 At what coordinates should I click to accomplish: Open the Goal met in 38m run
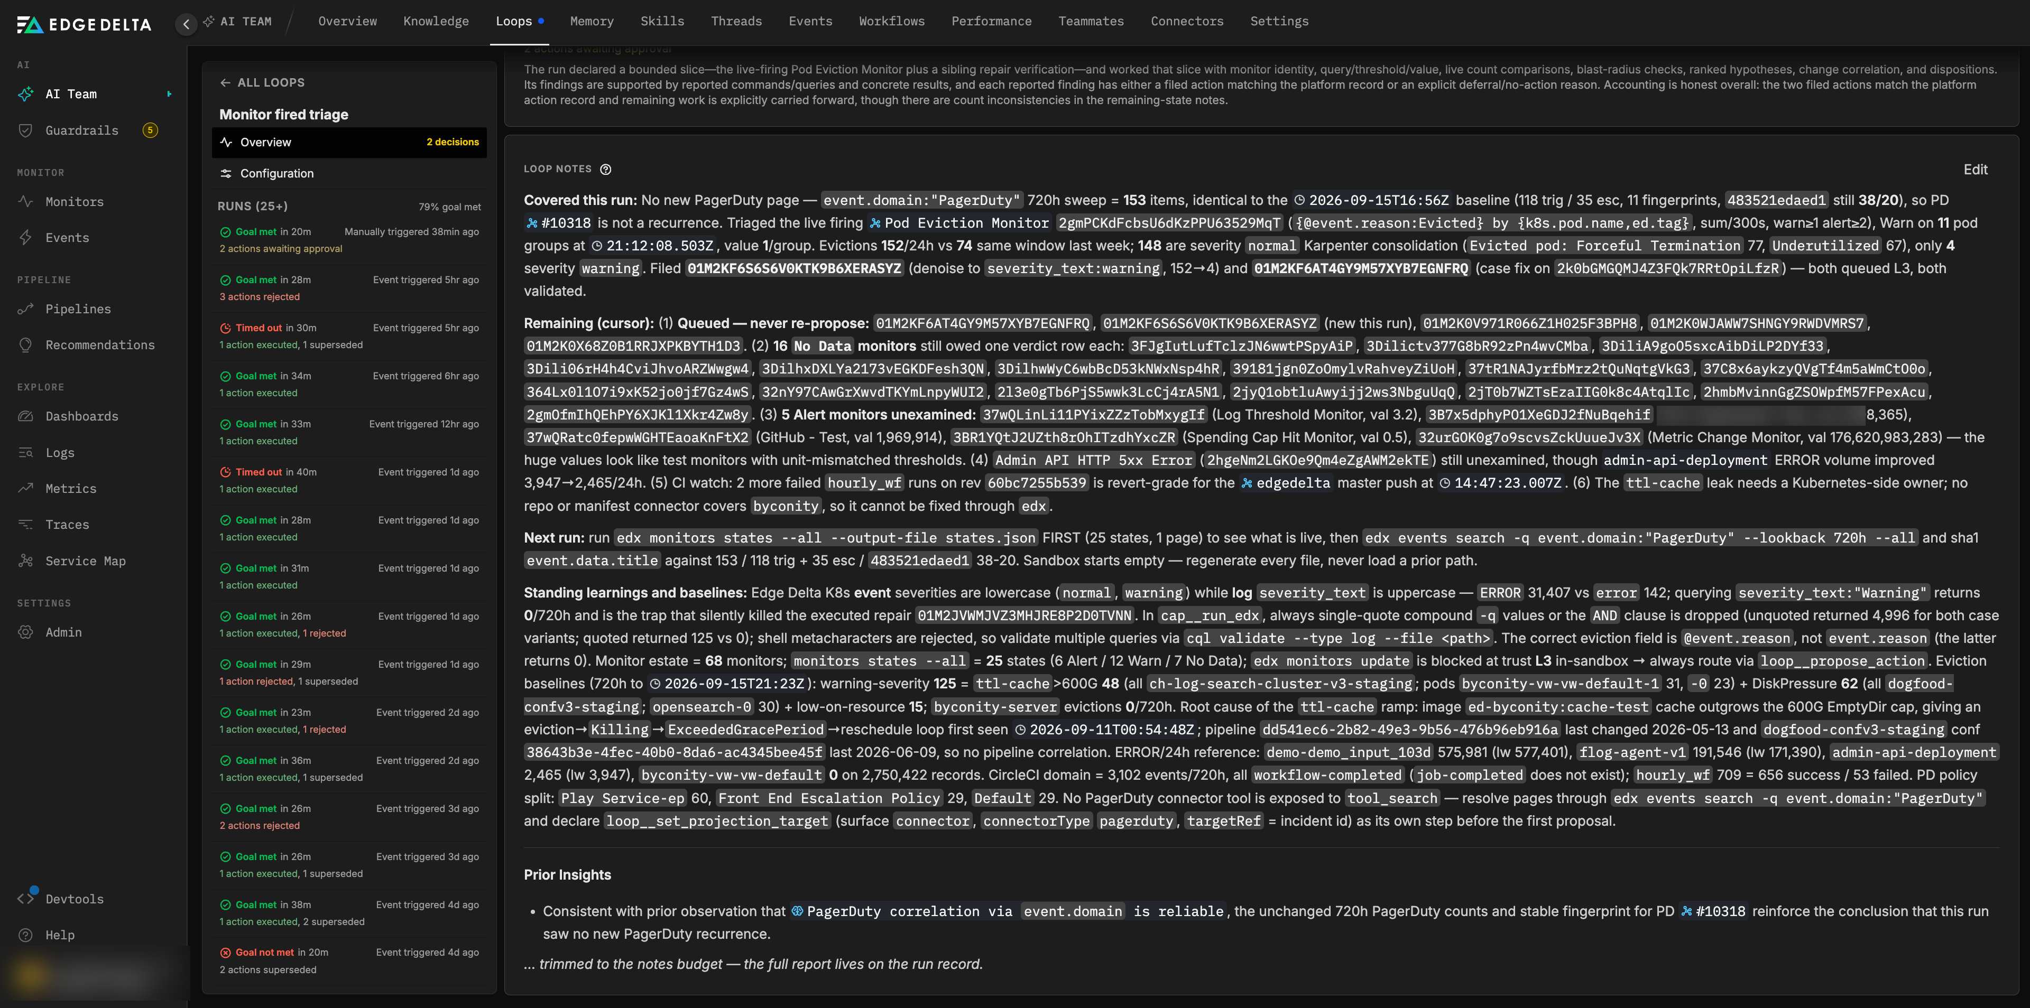(x=349, y=913)
